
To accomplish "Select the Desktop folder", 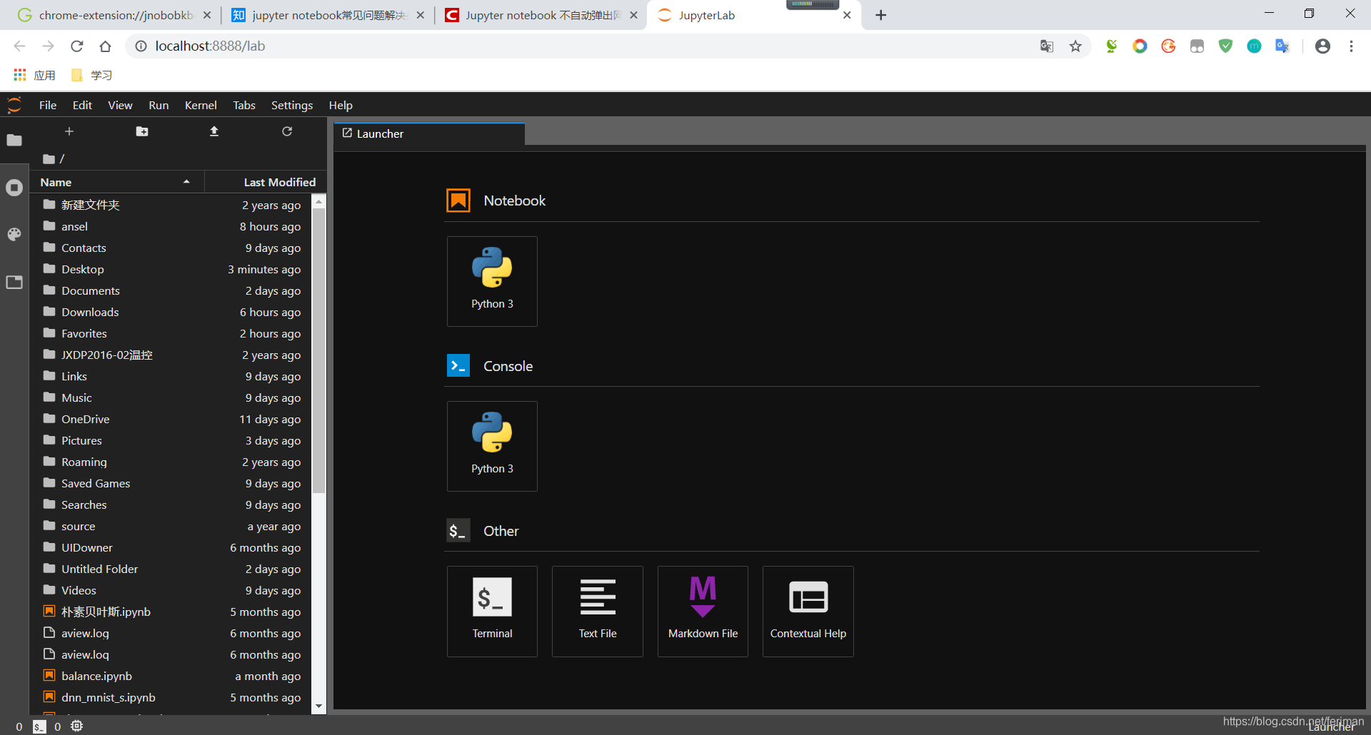I will (171, 269).
